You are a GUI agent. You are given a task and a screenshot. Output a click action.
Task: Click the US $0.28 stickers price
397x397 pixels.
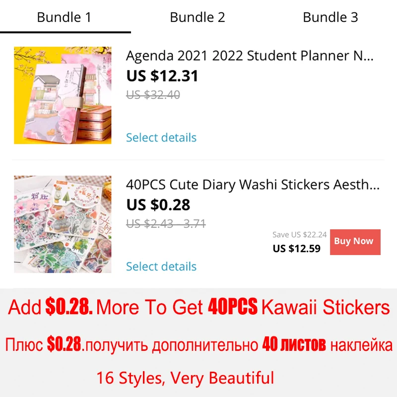click(158, 204)
